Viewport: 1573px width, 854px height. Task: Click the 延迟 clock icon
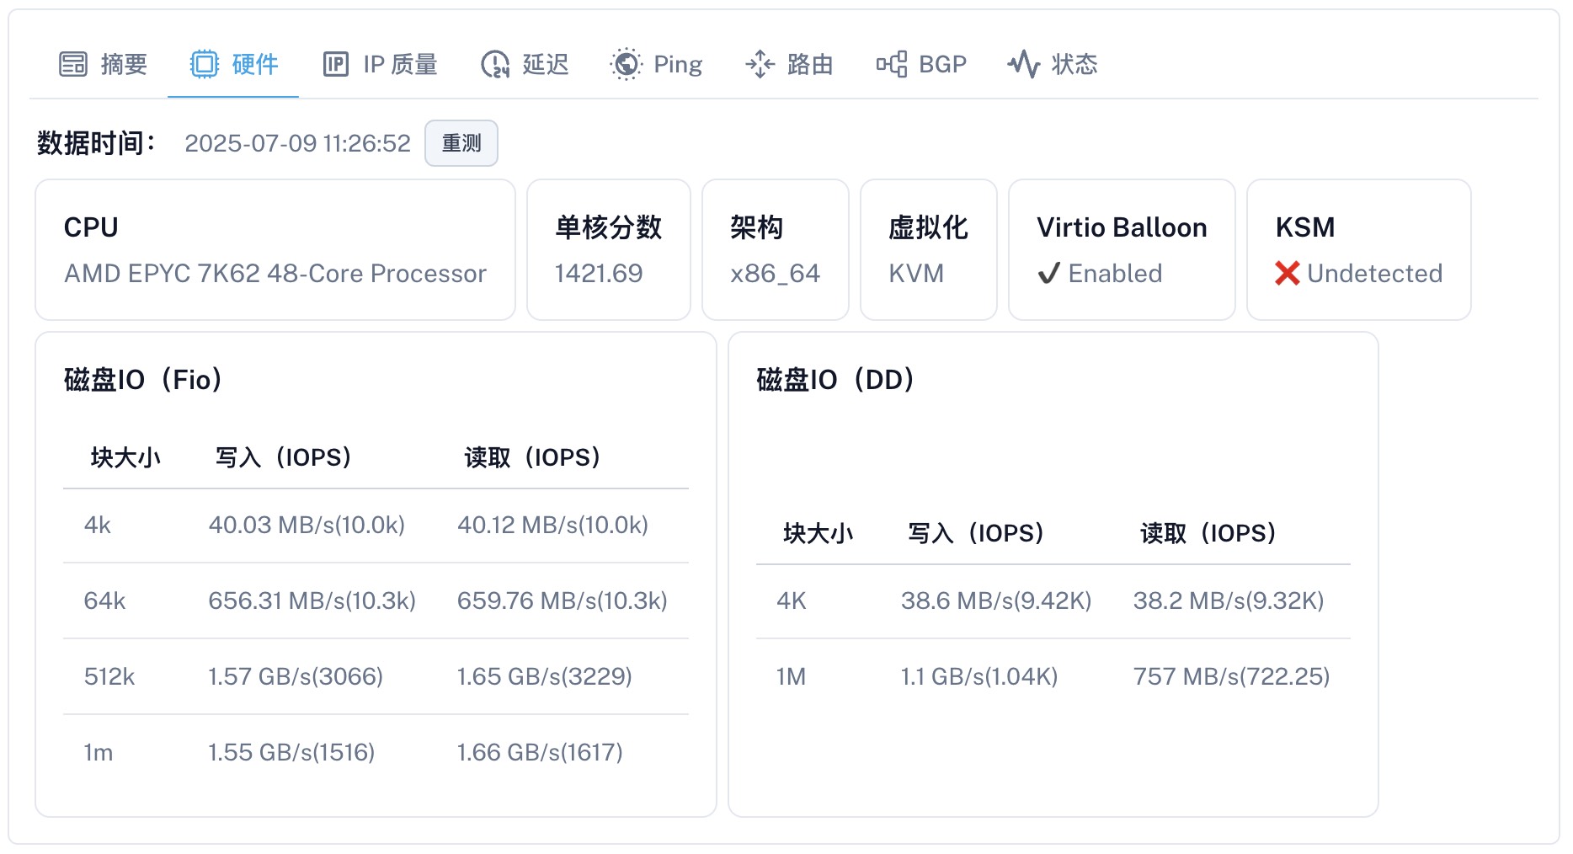495,64
